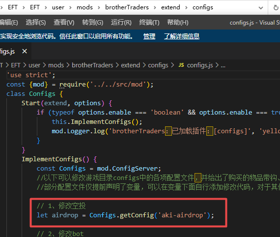Screen dimensions: 280x237
Task: Click the refresh icon in Explorer address bar
Action: click(x=276, y=7)
